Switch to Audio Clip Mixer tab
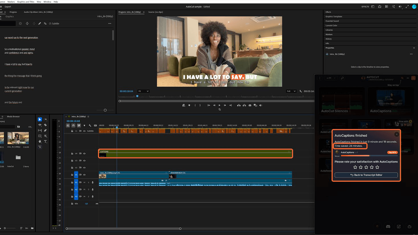This screenshot has height=235, width=418. coord(38,12)
